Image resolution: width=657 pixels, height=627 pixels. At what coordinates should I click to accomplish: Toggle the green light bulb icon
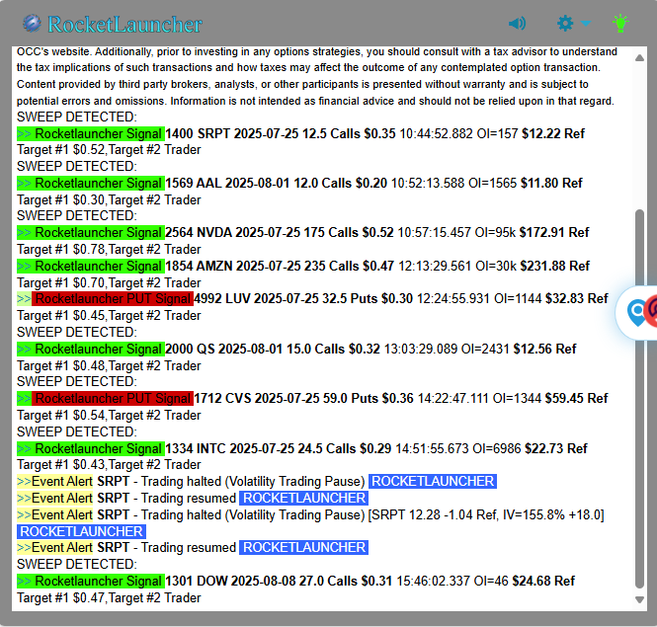coord(620,23)
